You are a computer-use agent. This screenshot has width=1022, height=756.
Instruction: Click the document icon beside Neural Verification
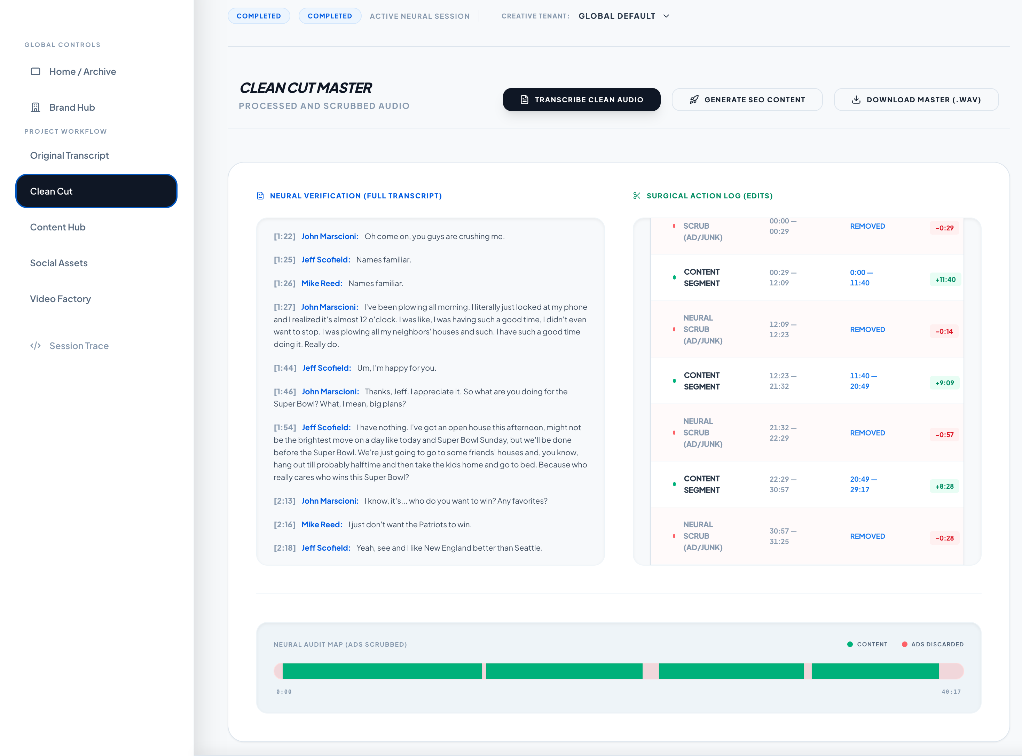point(260,196)
